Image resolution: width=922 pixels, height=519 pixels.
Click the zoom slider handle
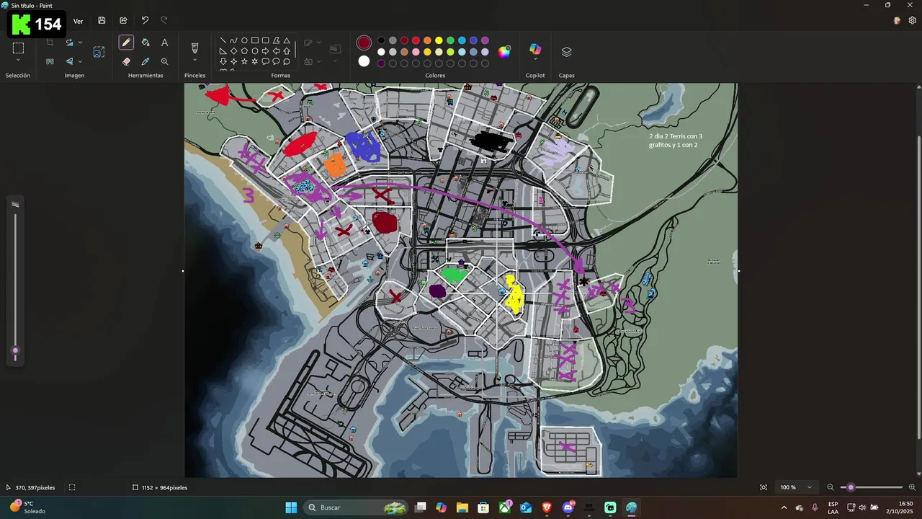(851, 487)
